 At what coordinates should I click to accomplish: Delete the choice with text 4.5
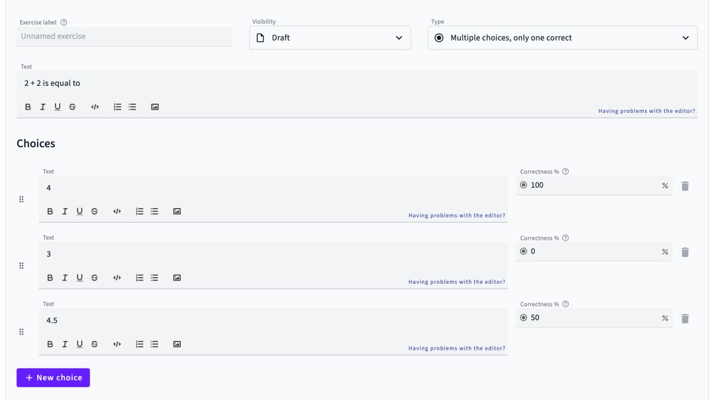coord(685,318)
